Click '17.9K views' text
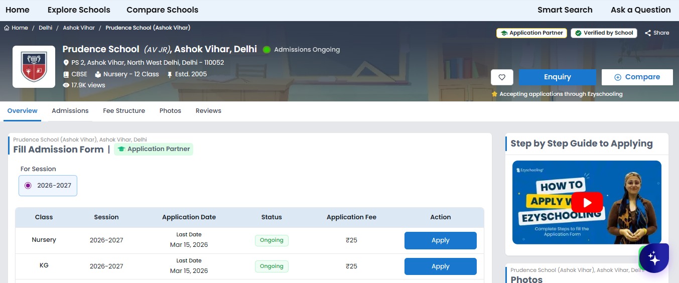 (x=88, y=85)
